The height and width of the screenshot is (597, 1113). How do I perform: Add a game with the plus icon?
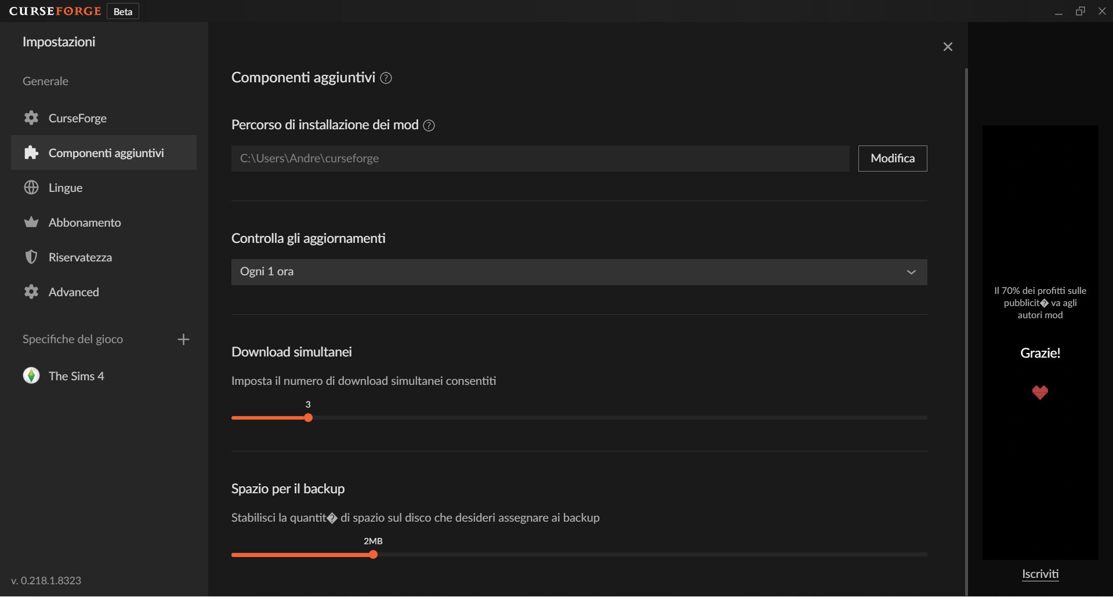point(183,340)
